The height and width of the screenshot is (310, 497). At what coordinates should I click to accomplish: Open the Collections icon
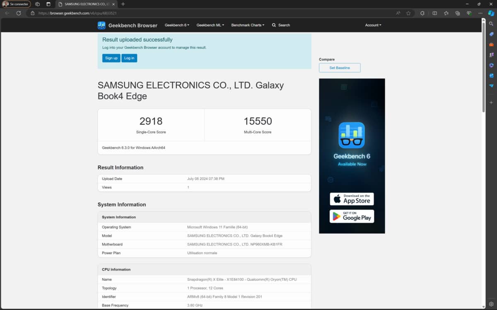tap(458, 13)
